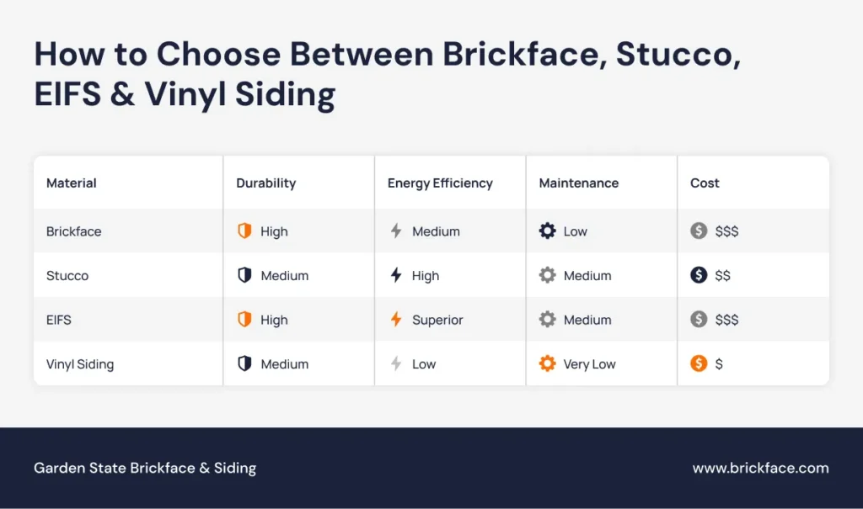Click the orange lightning bolt next to Superior

coord(395,320)
